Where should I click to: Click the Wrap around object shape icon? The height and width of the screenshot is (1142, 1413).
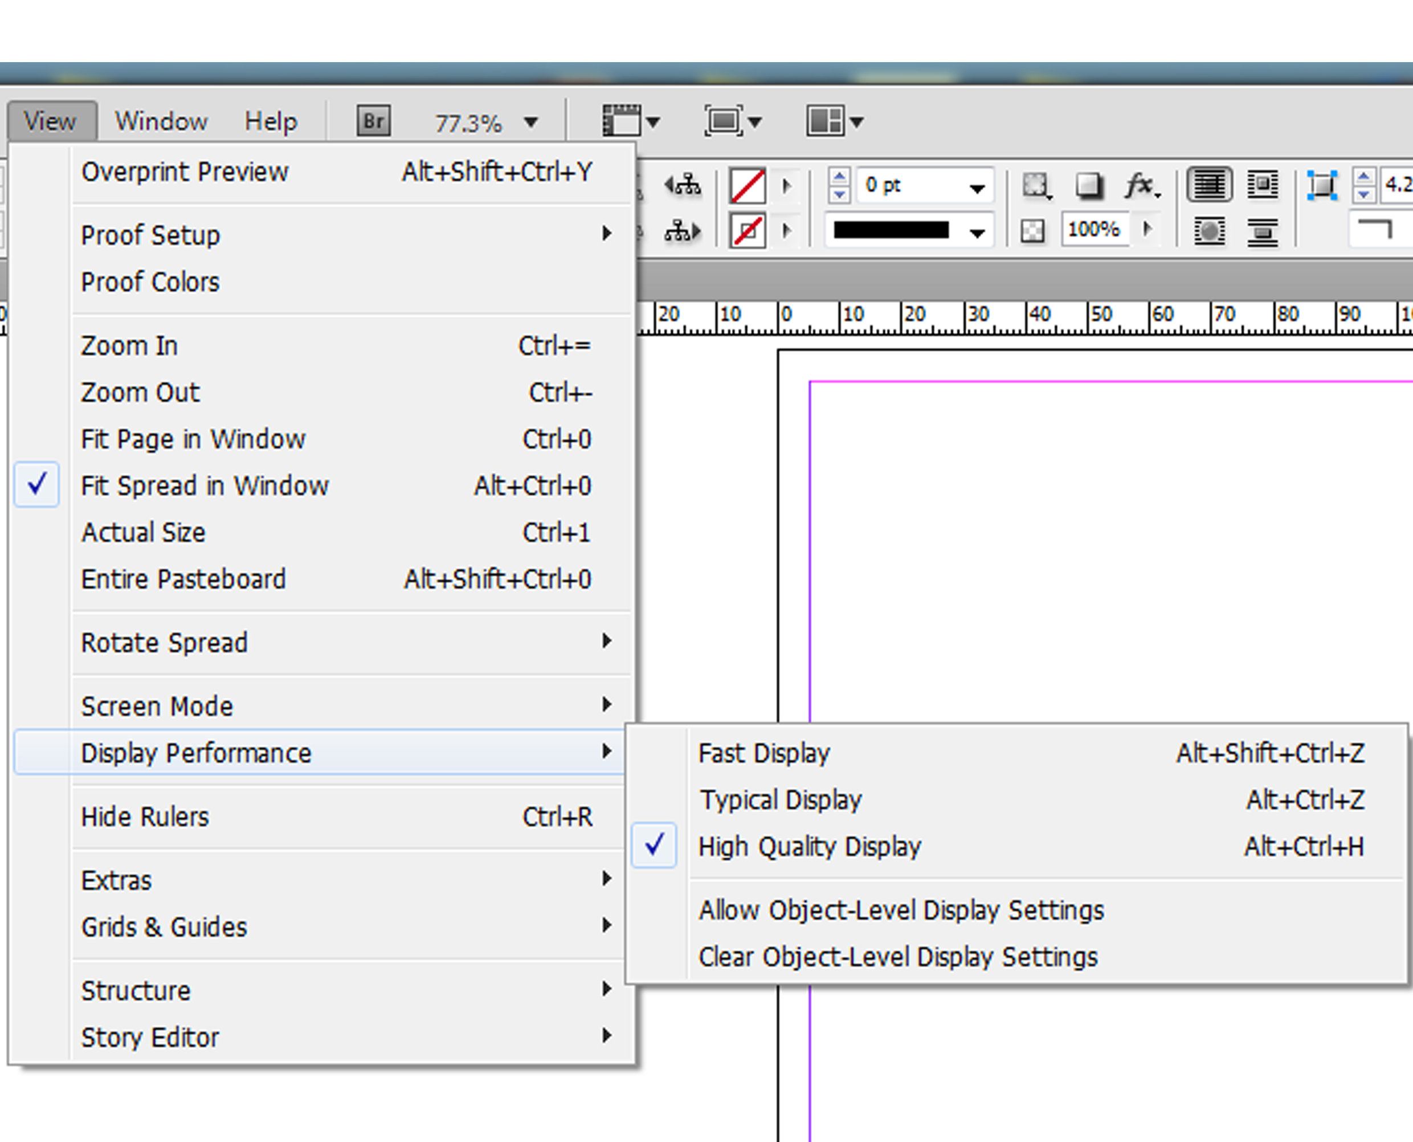click(1209, 231)
